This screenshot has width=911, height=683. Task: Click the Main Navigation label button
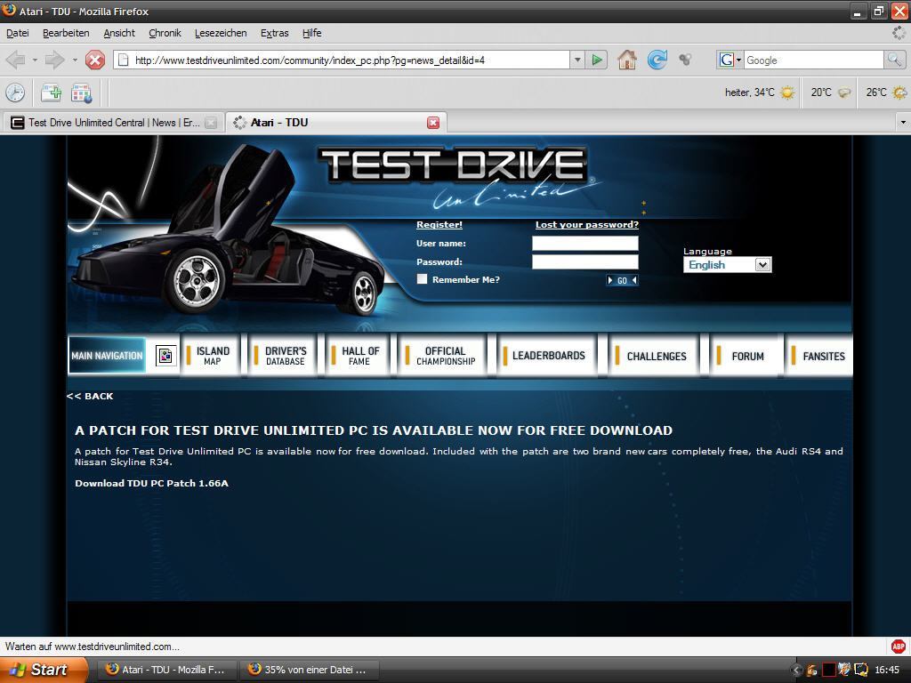[x=107, y=356]
